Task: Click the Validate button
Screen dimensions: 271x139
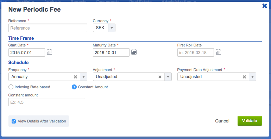Action: 250,121
